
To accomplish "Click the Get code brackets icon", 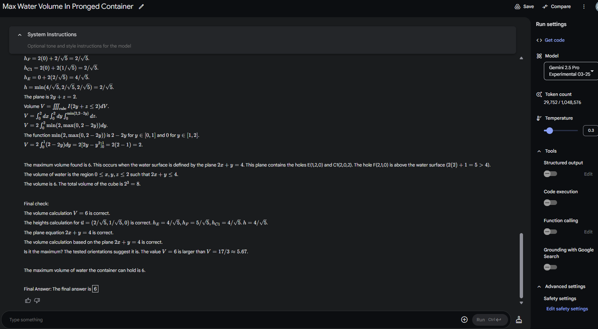I will 539,40.
